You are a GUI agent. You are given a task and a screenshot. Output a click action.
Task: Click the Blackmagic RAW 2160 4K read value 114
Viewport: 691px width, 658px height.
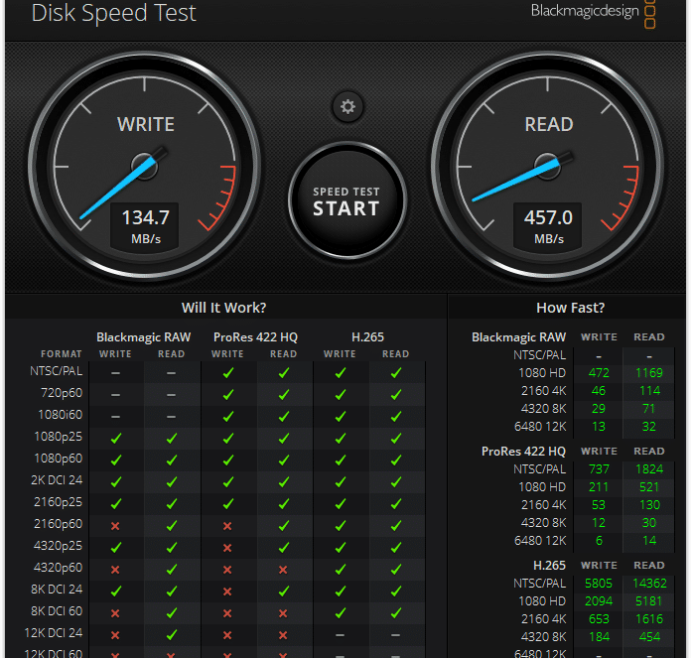pos(649,391)
